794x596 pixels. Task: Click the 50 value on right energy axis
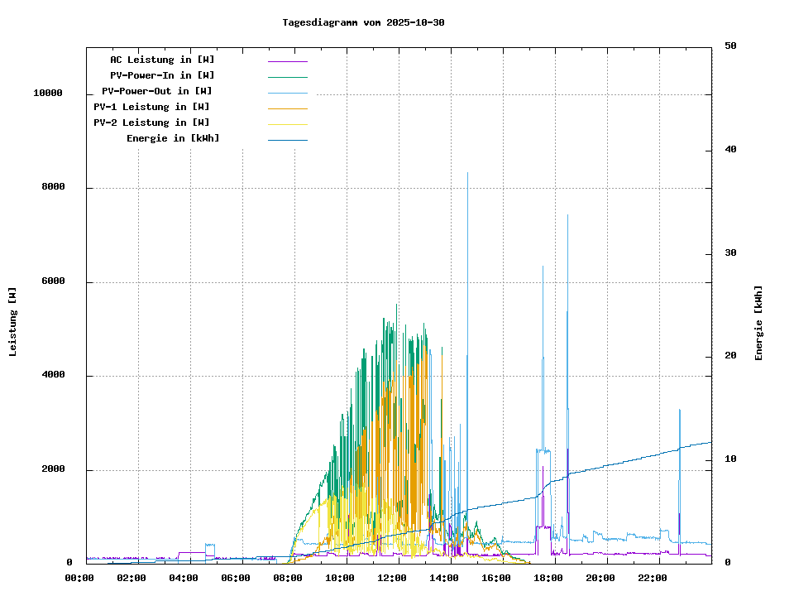pos(730,46)
